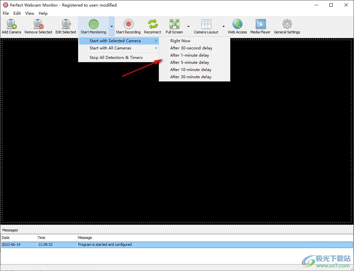Click the Message column header
The height and width of the screenshot is (271, 354).
[215, 238]
